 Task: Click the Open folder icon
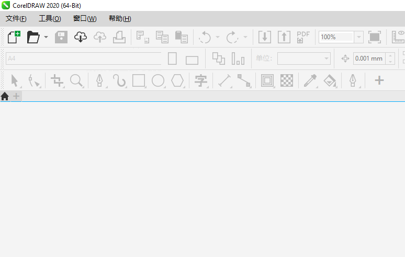pyautogui.click(x=33, y=37)
